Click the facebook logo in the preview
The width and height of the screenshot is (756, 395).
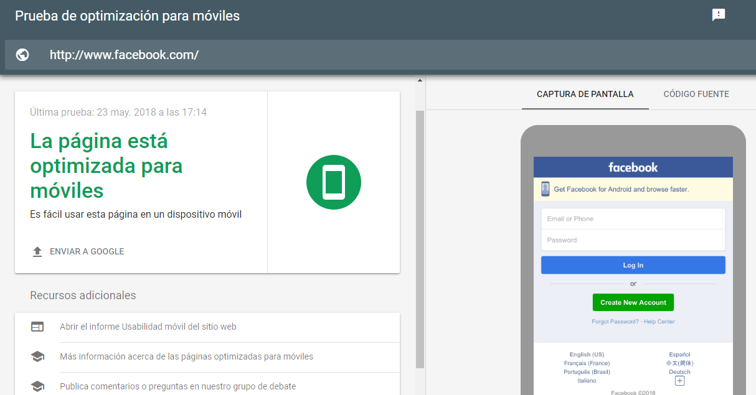click(633, 167)
